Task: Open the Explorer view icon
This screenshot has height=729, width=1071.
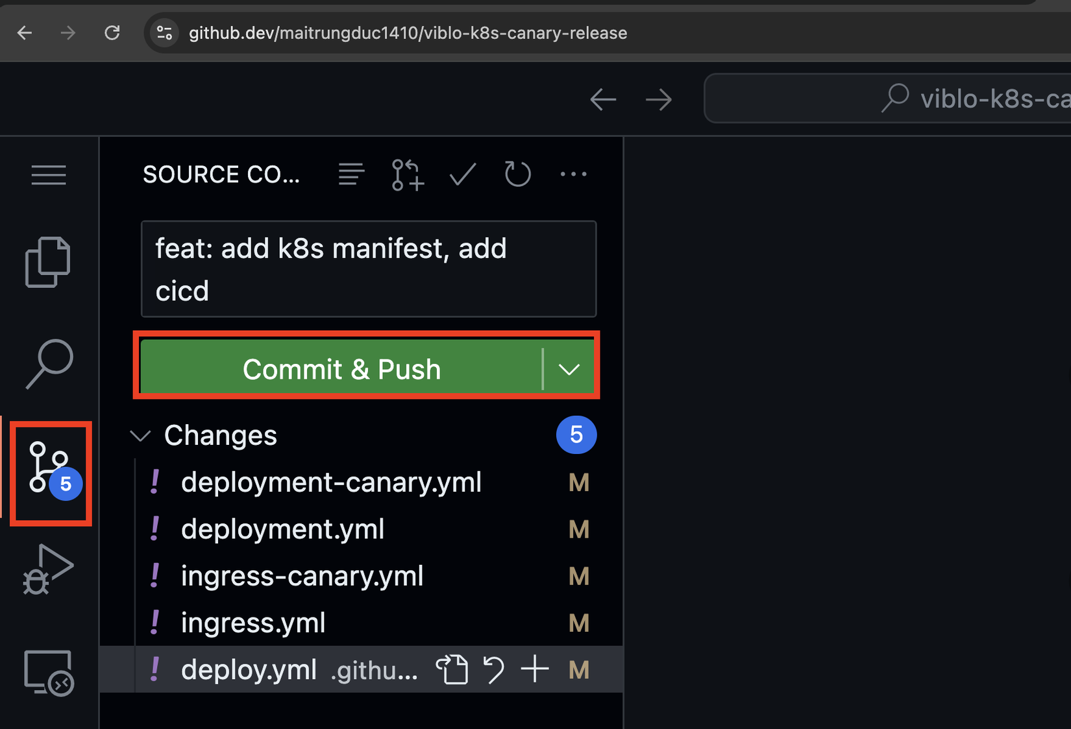Action: [x=47, y=262]
